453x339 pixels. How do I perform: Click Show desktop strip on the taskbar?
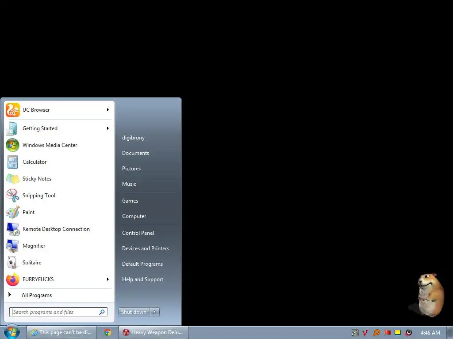coord(449,332)
